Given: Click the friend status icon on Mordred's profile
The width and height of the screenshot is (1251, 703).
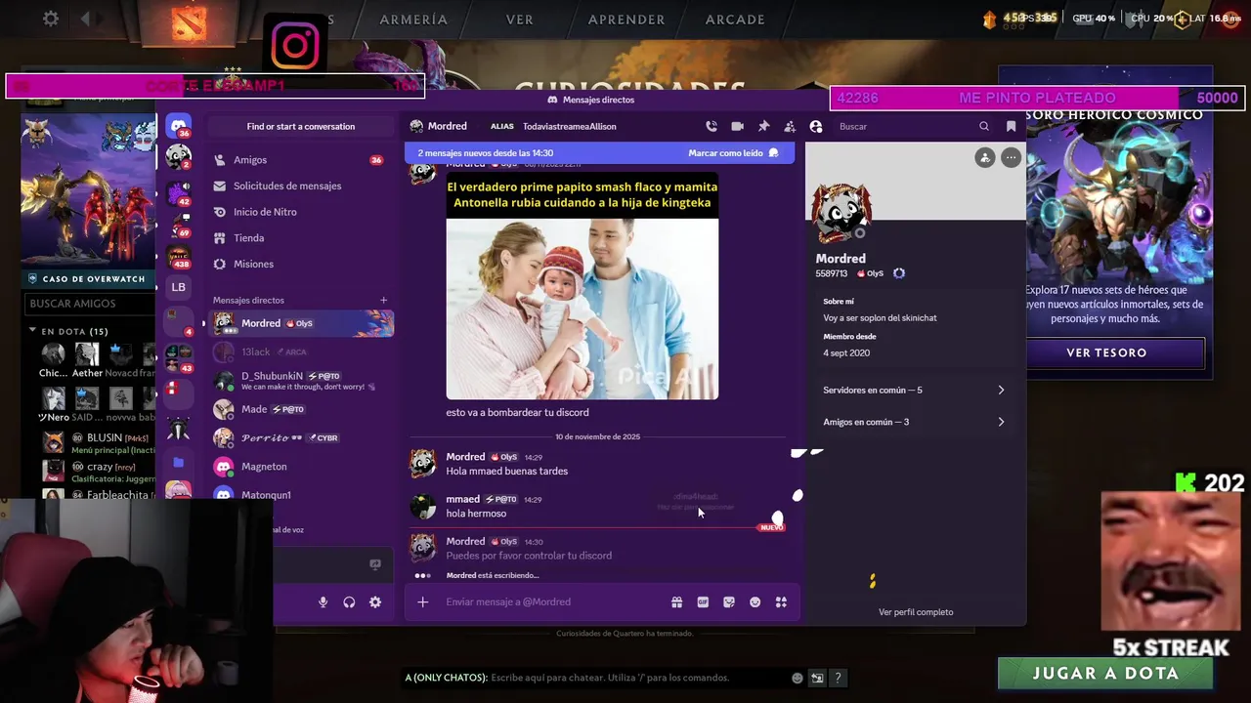Looking at the screenshot, I should 985,157.
